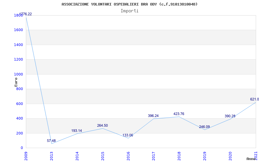Select the 600 y-axis value

pos(20,104)
